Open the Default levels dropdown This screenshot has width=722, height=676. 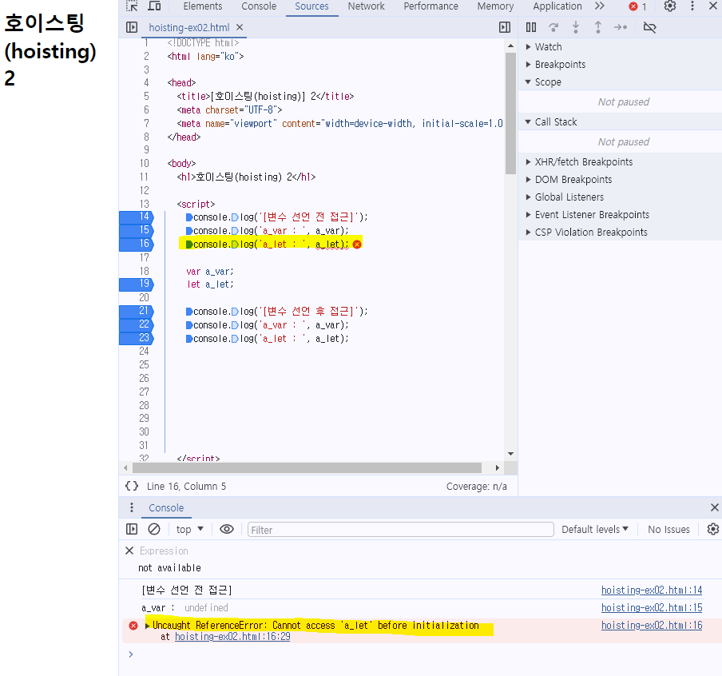click(x=594, y=530)
